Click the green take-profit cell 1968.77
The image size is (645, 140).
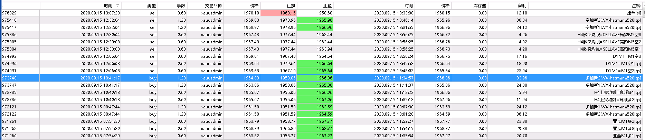pos(315,128)
